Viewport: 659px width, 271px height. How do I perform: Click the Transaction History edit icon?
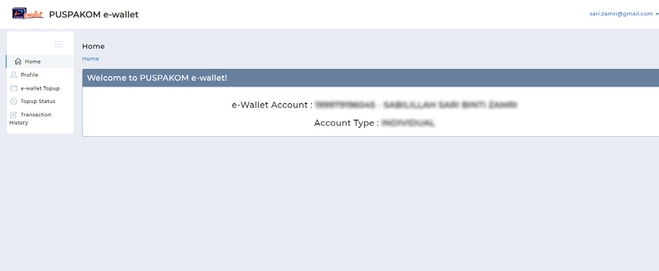click(x=13, y=114)
